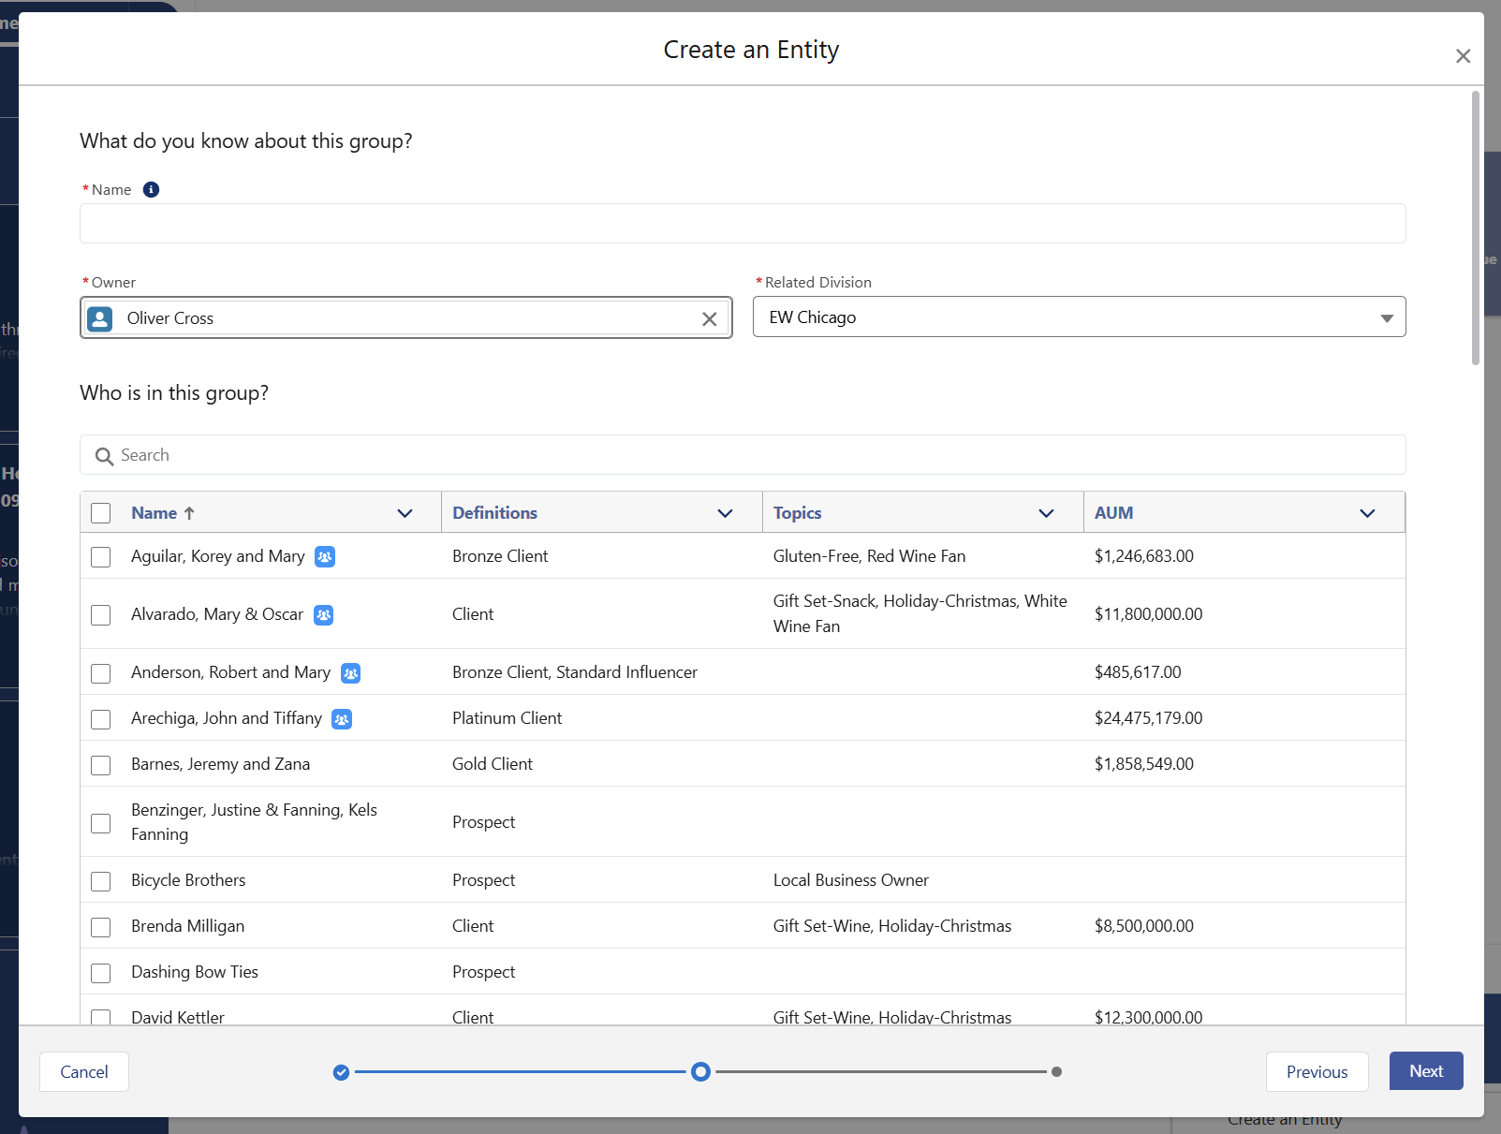Click the group member Search field
1501x1134 pixels.
(743, 455)
